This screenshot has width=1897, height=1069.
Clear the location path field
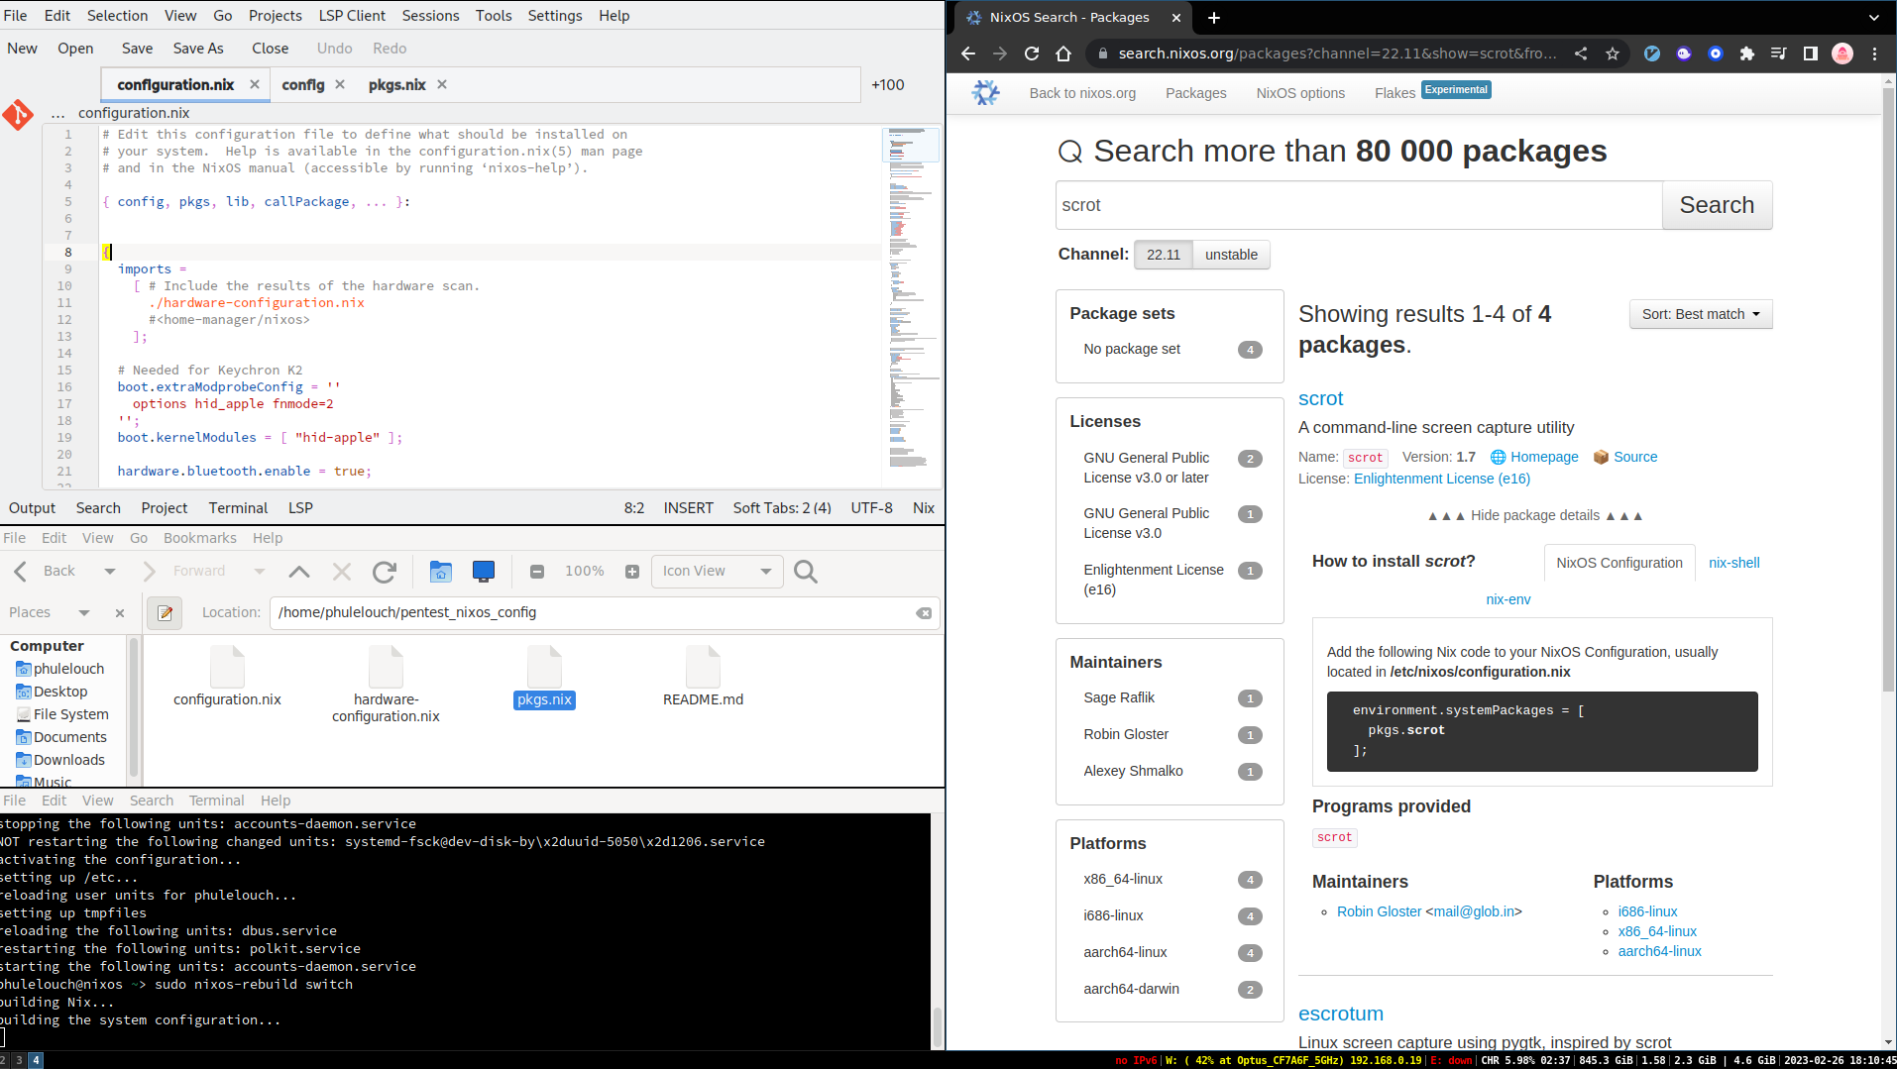(924, 612)
